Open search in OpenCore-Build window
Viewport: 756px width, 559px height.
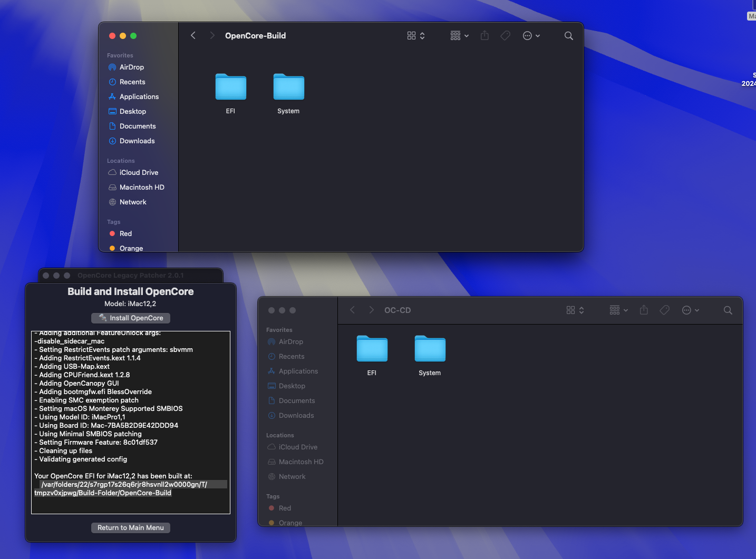pos(568,35)
